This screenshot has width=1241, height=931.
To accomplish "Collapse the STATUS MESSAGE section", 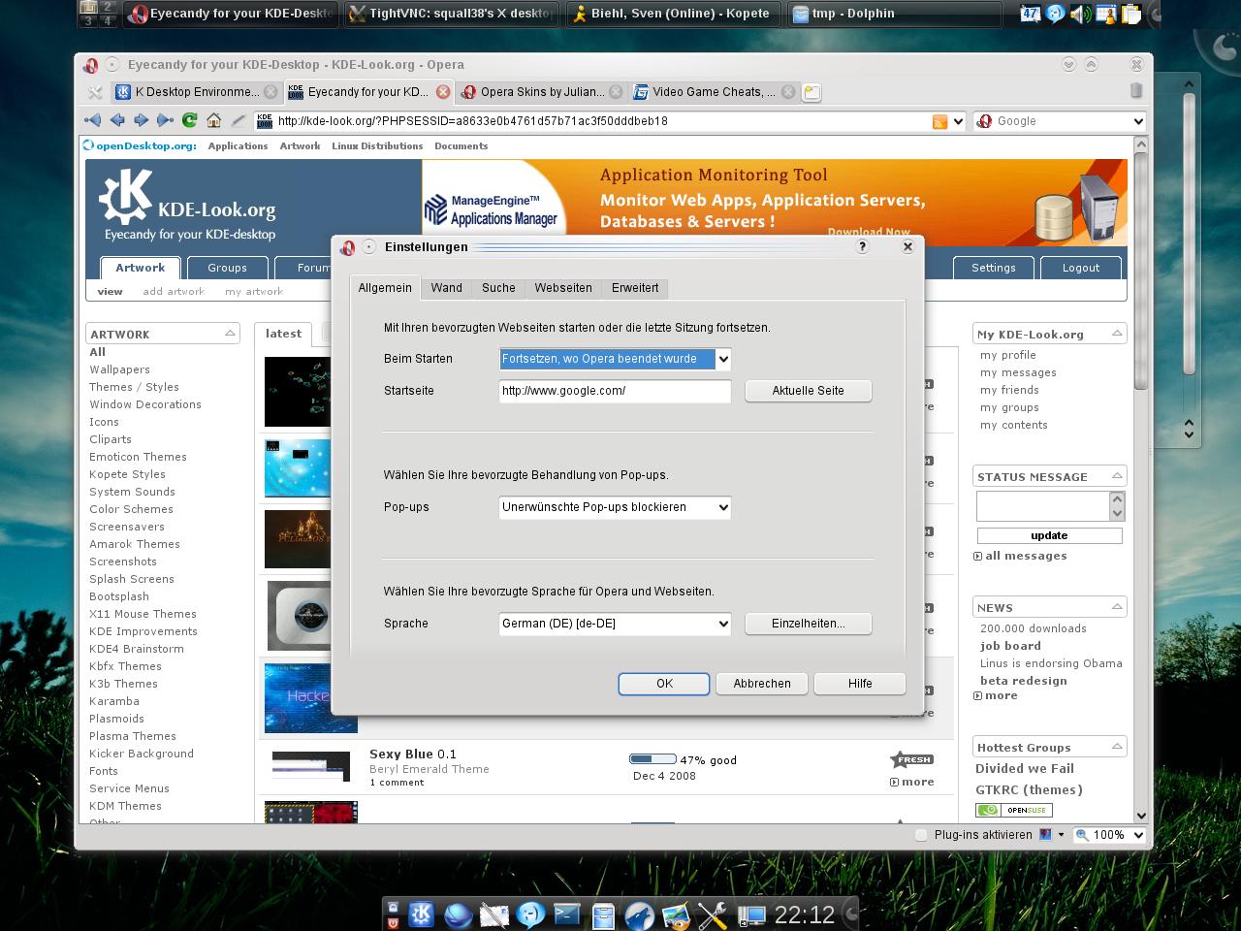I will click(x=1117, y=476).
